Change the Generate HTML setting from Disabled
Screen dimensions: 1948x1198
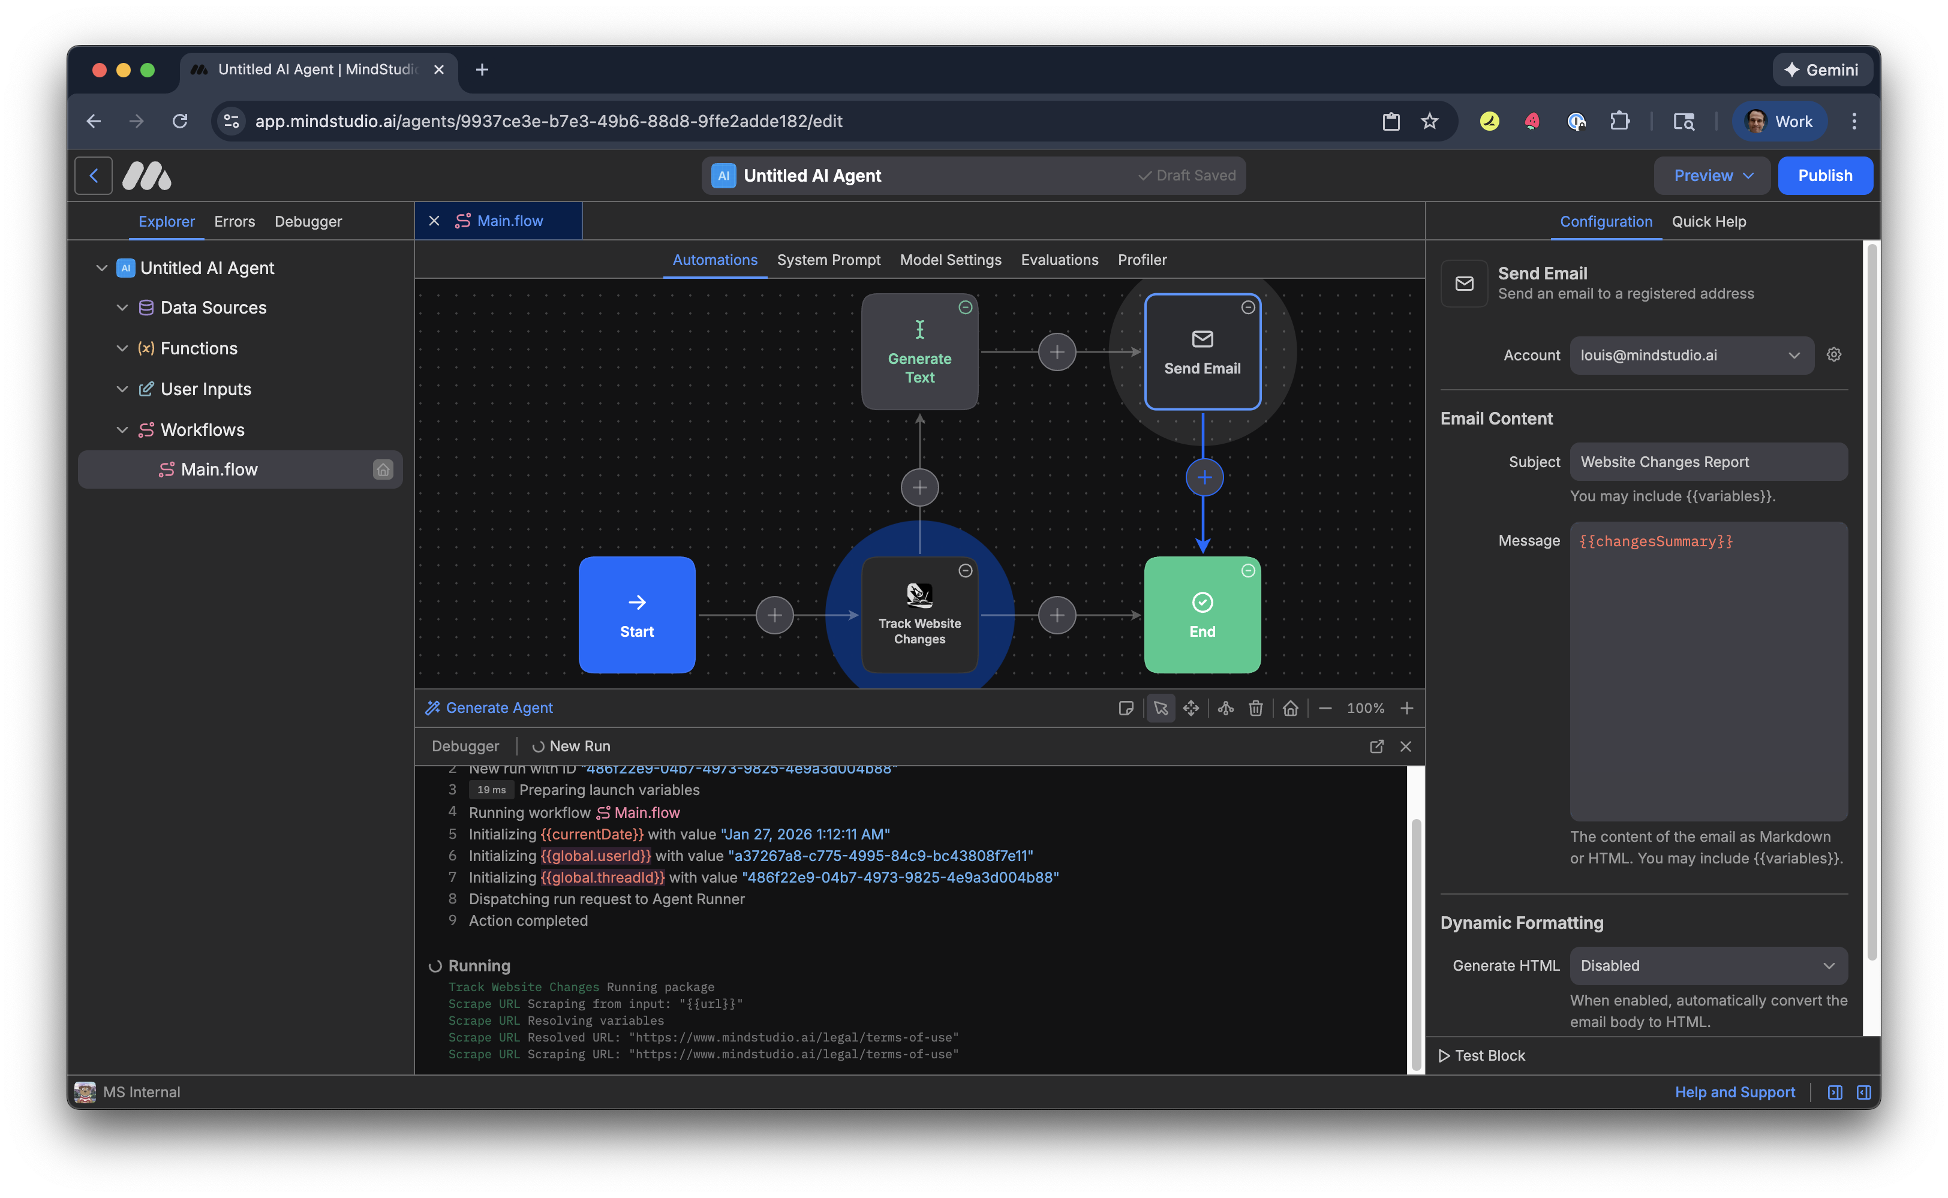click(1709, 965)
